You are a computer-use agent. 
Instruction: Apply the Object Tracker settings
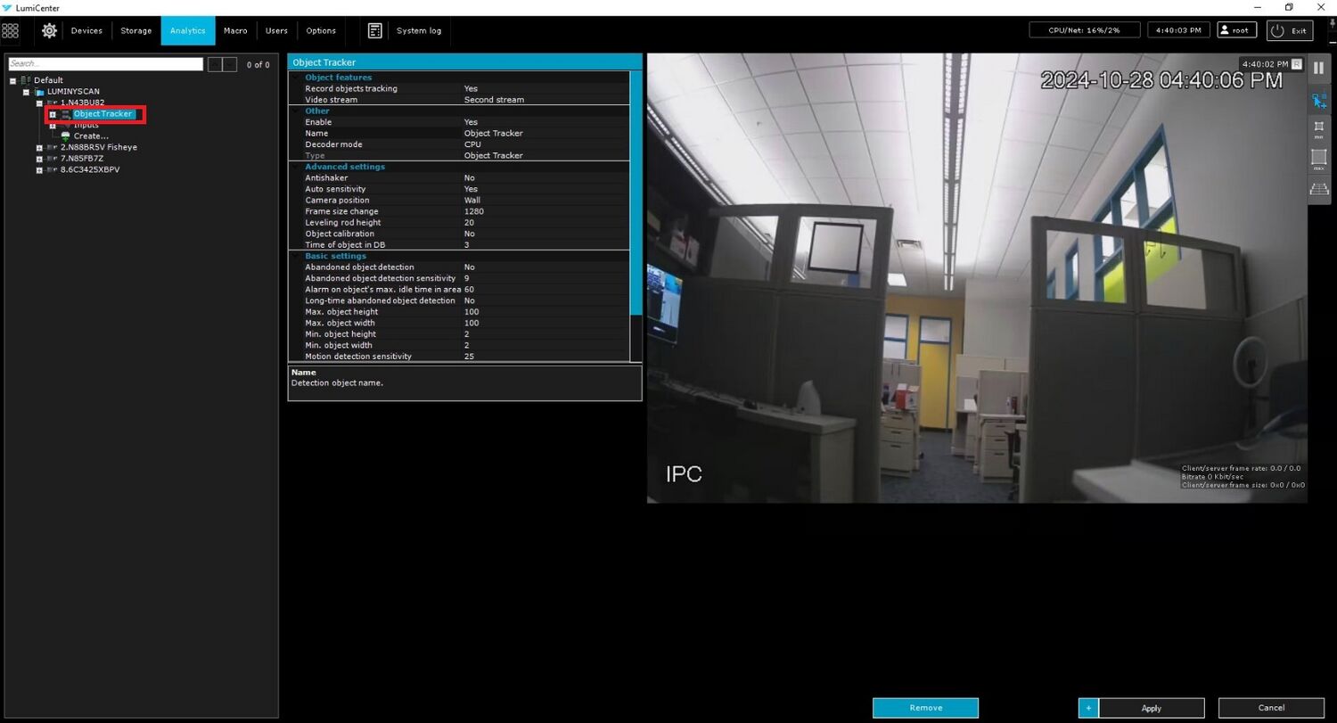[1150, 707]
